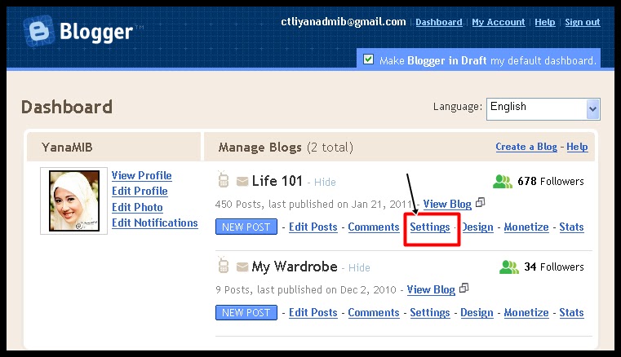Create a NEW POST for Life 101

click(x=246, y=227)
